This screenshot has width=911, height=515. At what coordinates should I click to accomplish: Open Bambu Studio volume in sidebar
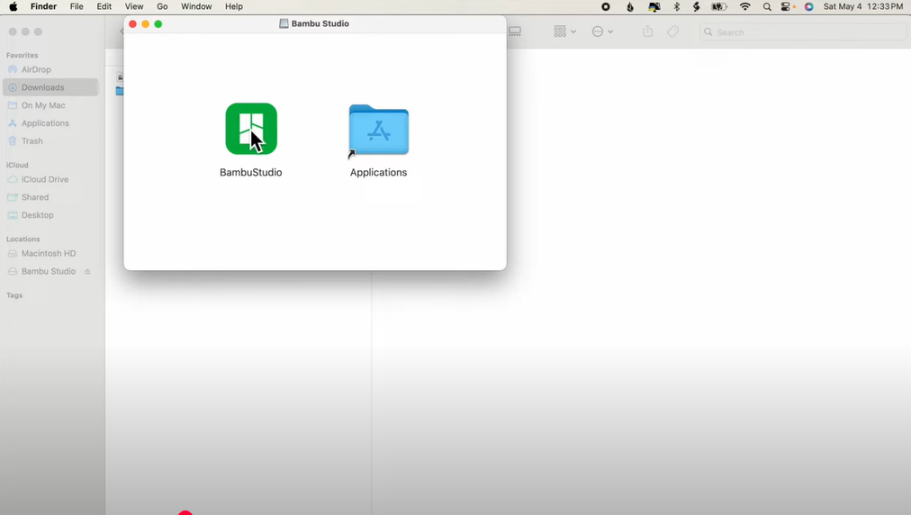click(x=49, y=271)
